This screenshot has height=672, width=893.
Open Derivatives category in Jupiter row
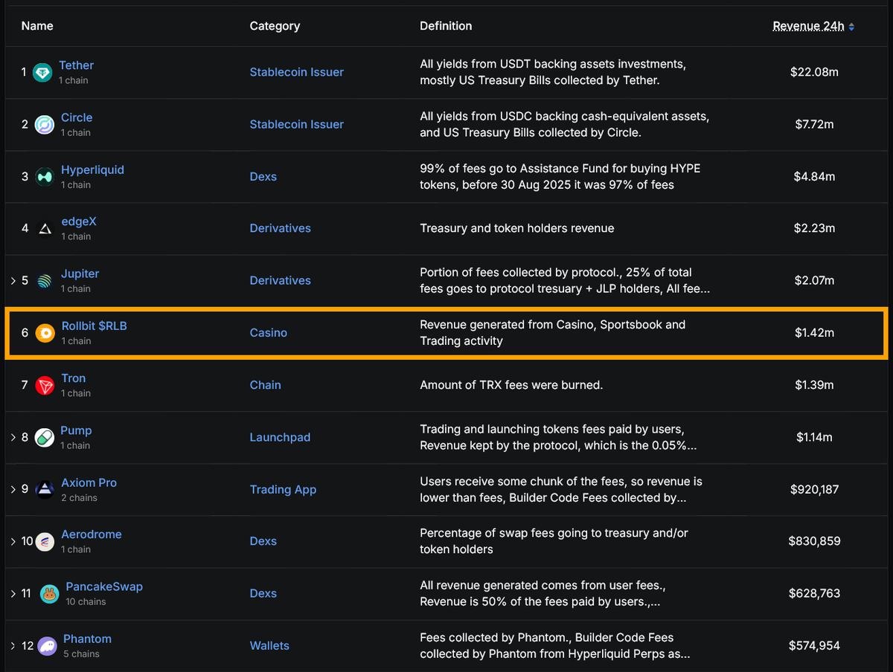281,280
